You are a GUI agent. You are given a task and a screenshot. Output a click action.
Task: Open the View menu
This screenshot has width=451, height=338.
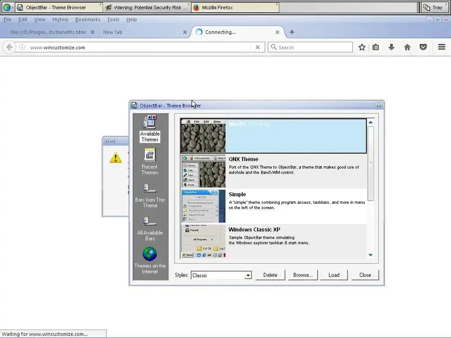click(40, 19)
